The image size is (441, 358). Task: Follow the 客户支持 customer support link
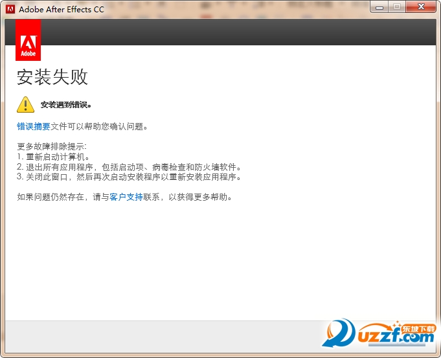126,197
